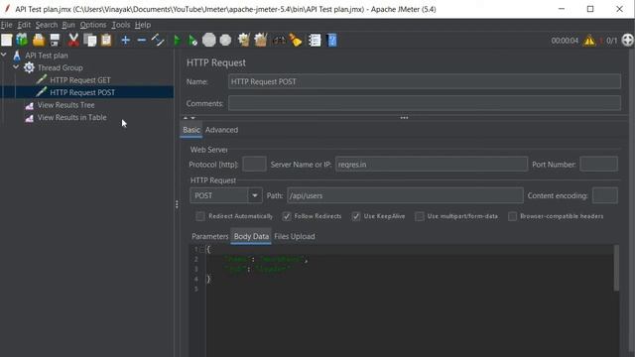Screen dimensions: 635x357
Task: Click the Path field with /api/users
Action: 405,195
